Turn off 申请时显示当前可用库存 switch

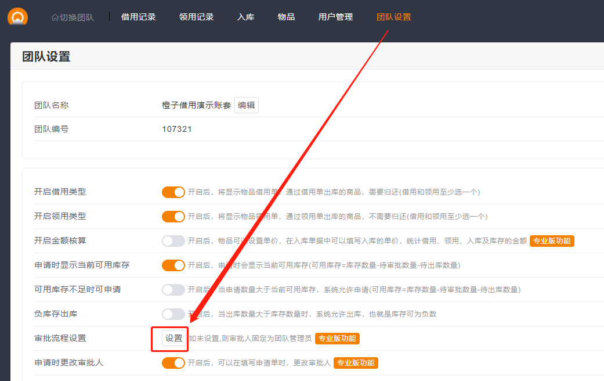[x=173, y=265]
